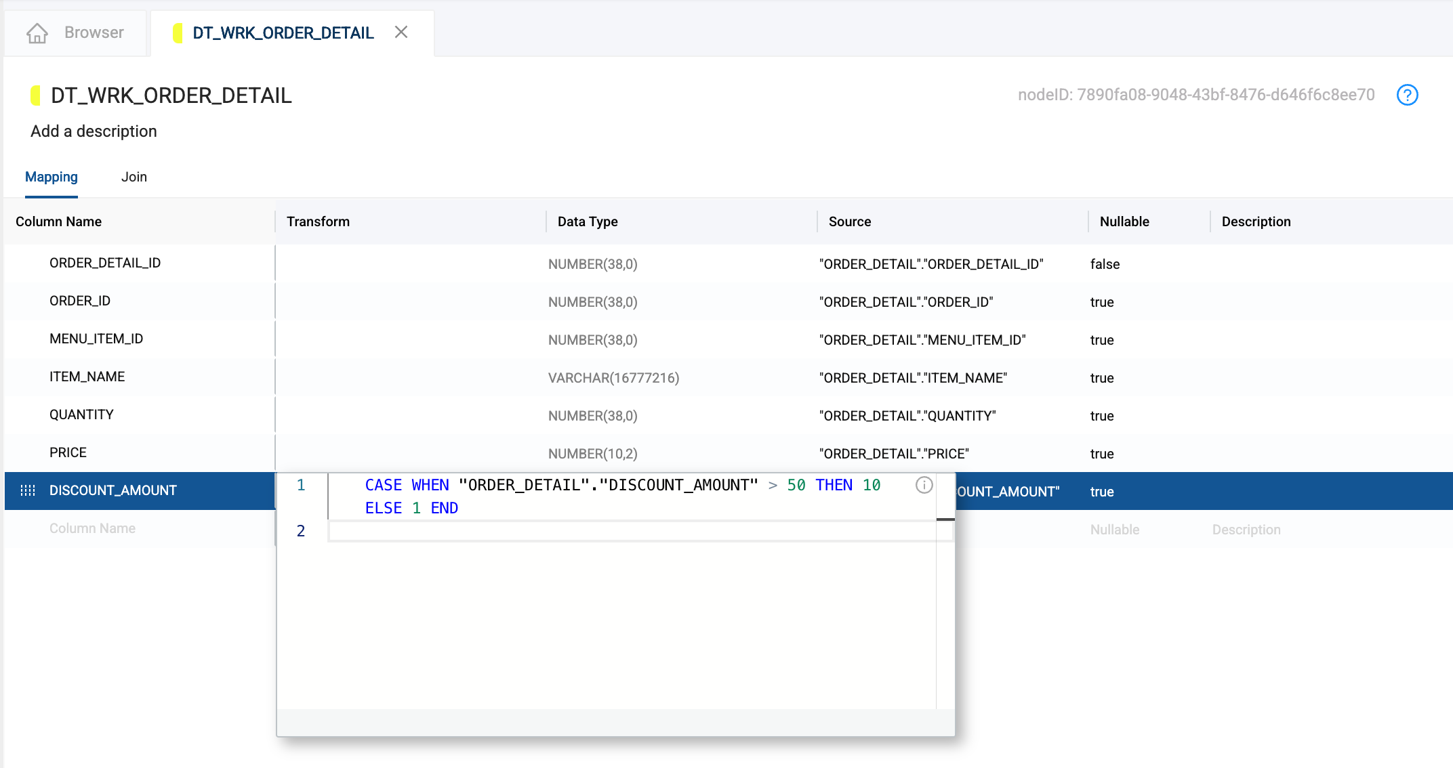
Task: Click QUANTITY source field
Action: tap(907, 416)
